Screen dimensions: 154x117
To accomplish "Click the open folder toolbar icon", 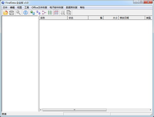I will [x=6, y=13].
